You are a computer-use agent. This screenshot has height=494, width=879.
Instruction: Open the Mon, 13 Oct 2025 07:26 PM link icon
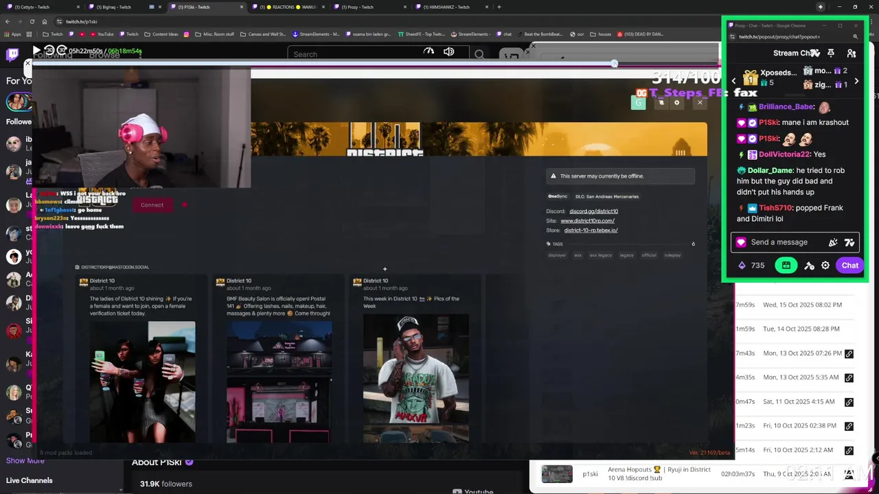pos(849,353)
